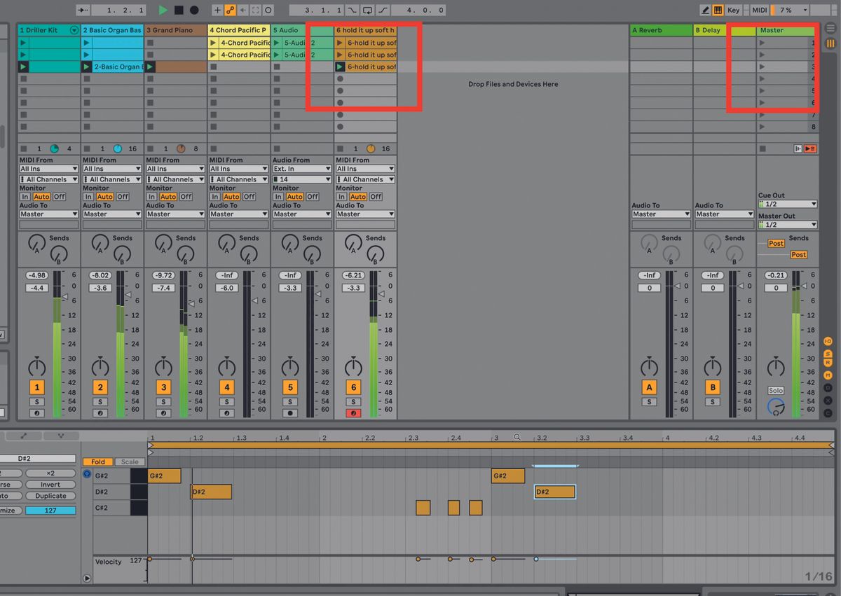Screen dimensions: 841x596
Task: Open MIDI Map Mode
Action: [x=760, y=11]
